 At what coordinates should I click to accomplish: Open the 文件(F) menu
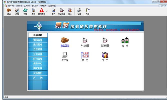click(x=11, y=6)
